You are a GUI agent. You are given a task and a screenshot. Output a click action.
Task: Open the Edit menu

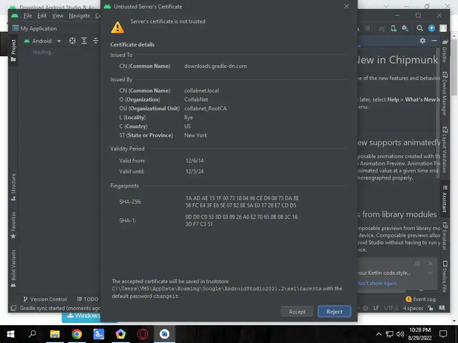(x=42, y=16)
